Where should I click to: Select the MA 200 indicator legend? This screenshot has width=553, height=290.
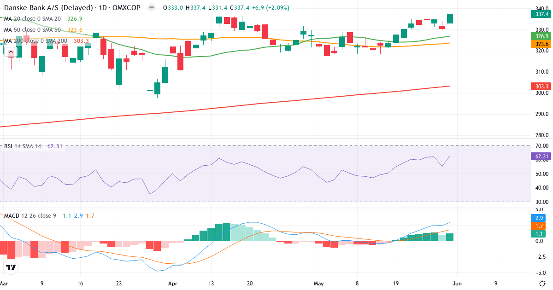35,41
